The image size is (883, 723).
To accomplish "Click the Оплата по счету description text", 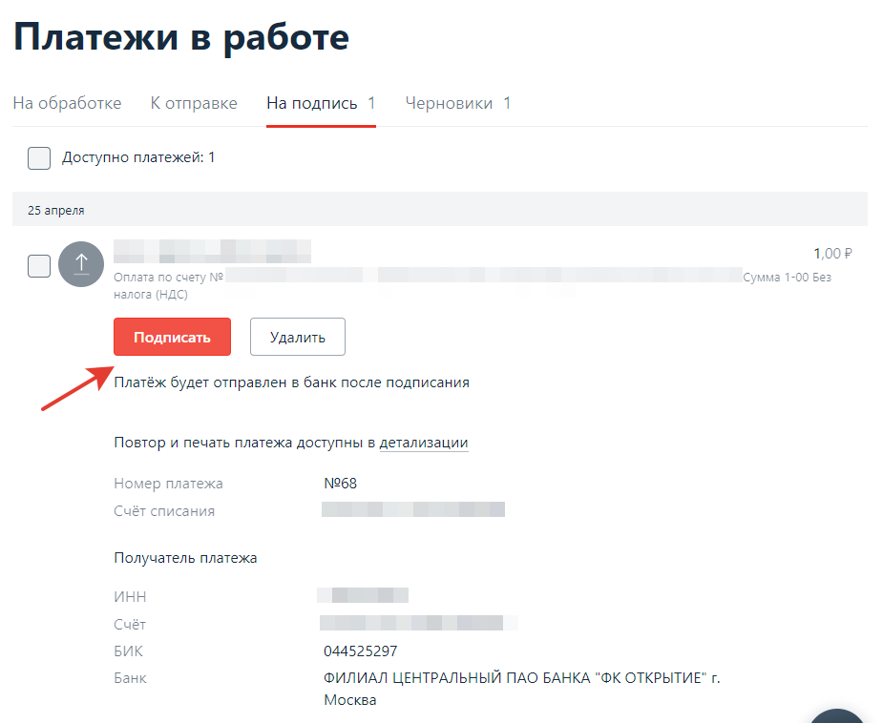I will (x=168, y=278).
